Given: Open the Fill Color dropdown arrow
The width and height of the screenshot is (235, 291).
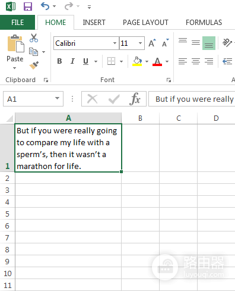Looking at the screenshot, I should coord(147,61).
